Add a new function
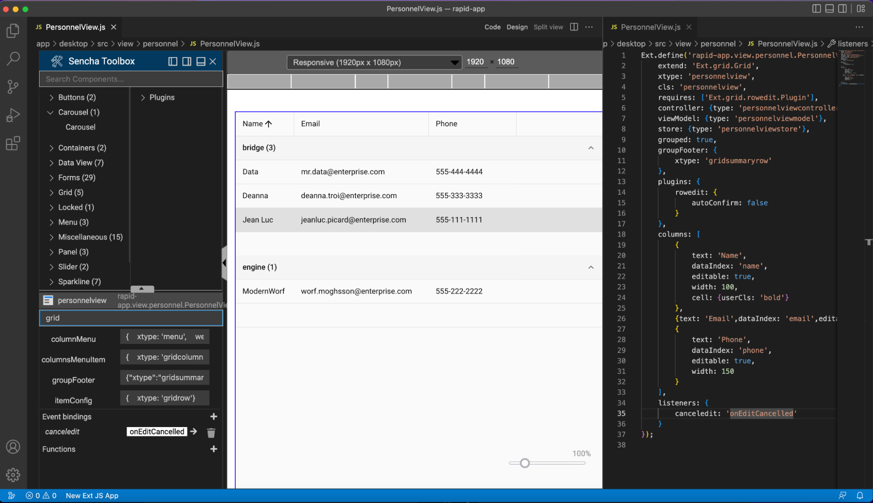Viewport: 873px width, 503px height. (x=214, y=449)
